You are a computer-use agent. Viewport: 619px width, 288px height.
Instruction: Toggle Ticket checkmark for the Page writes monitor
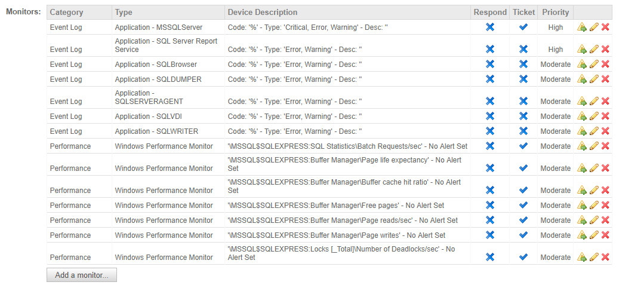[523, 235]
